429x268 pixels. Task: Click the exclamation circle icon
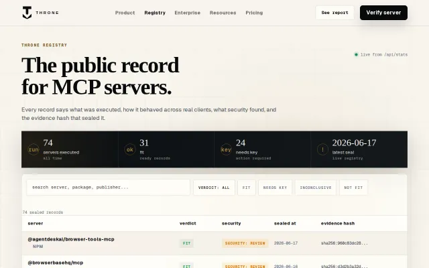[x=322, y=149]
